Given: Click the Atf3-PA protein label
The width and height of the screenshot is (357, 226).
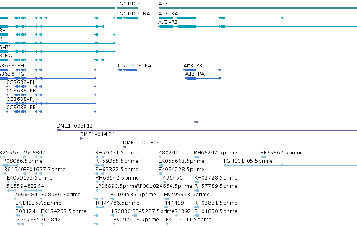Looking at the screenshot, I should [x=195, y=74].
